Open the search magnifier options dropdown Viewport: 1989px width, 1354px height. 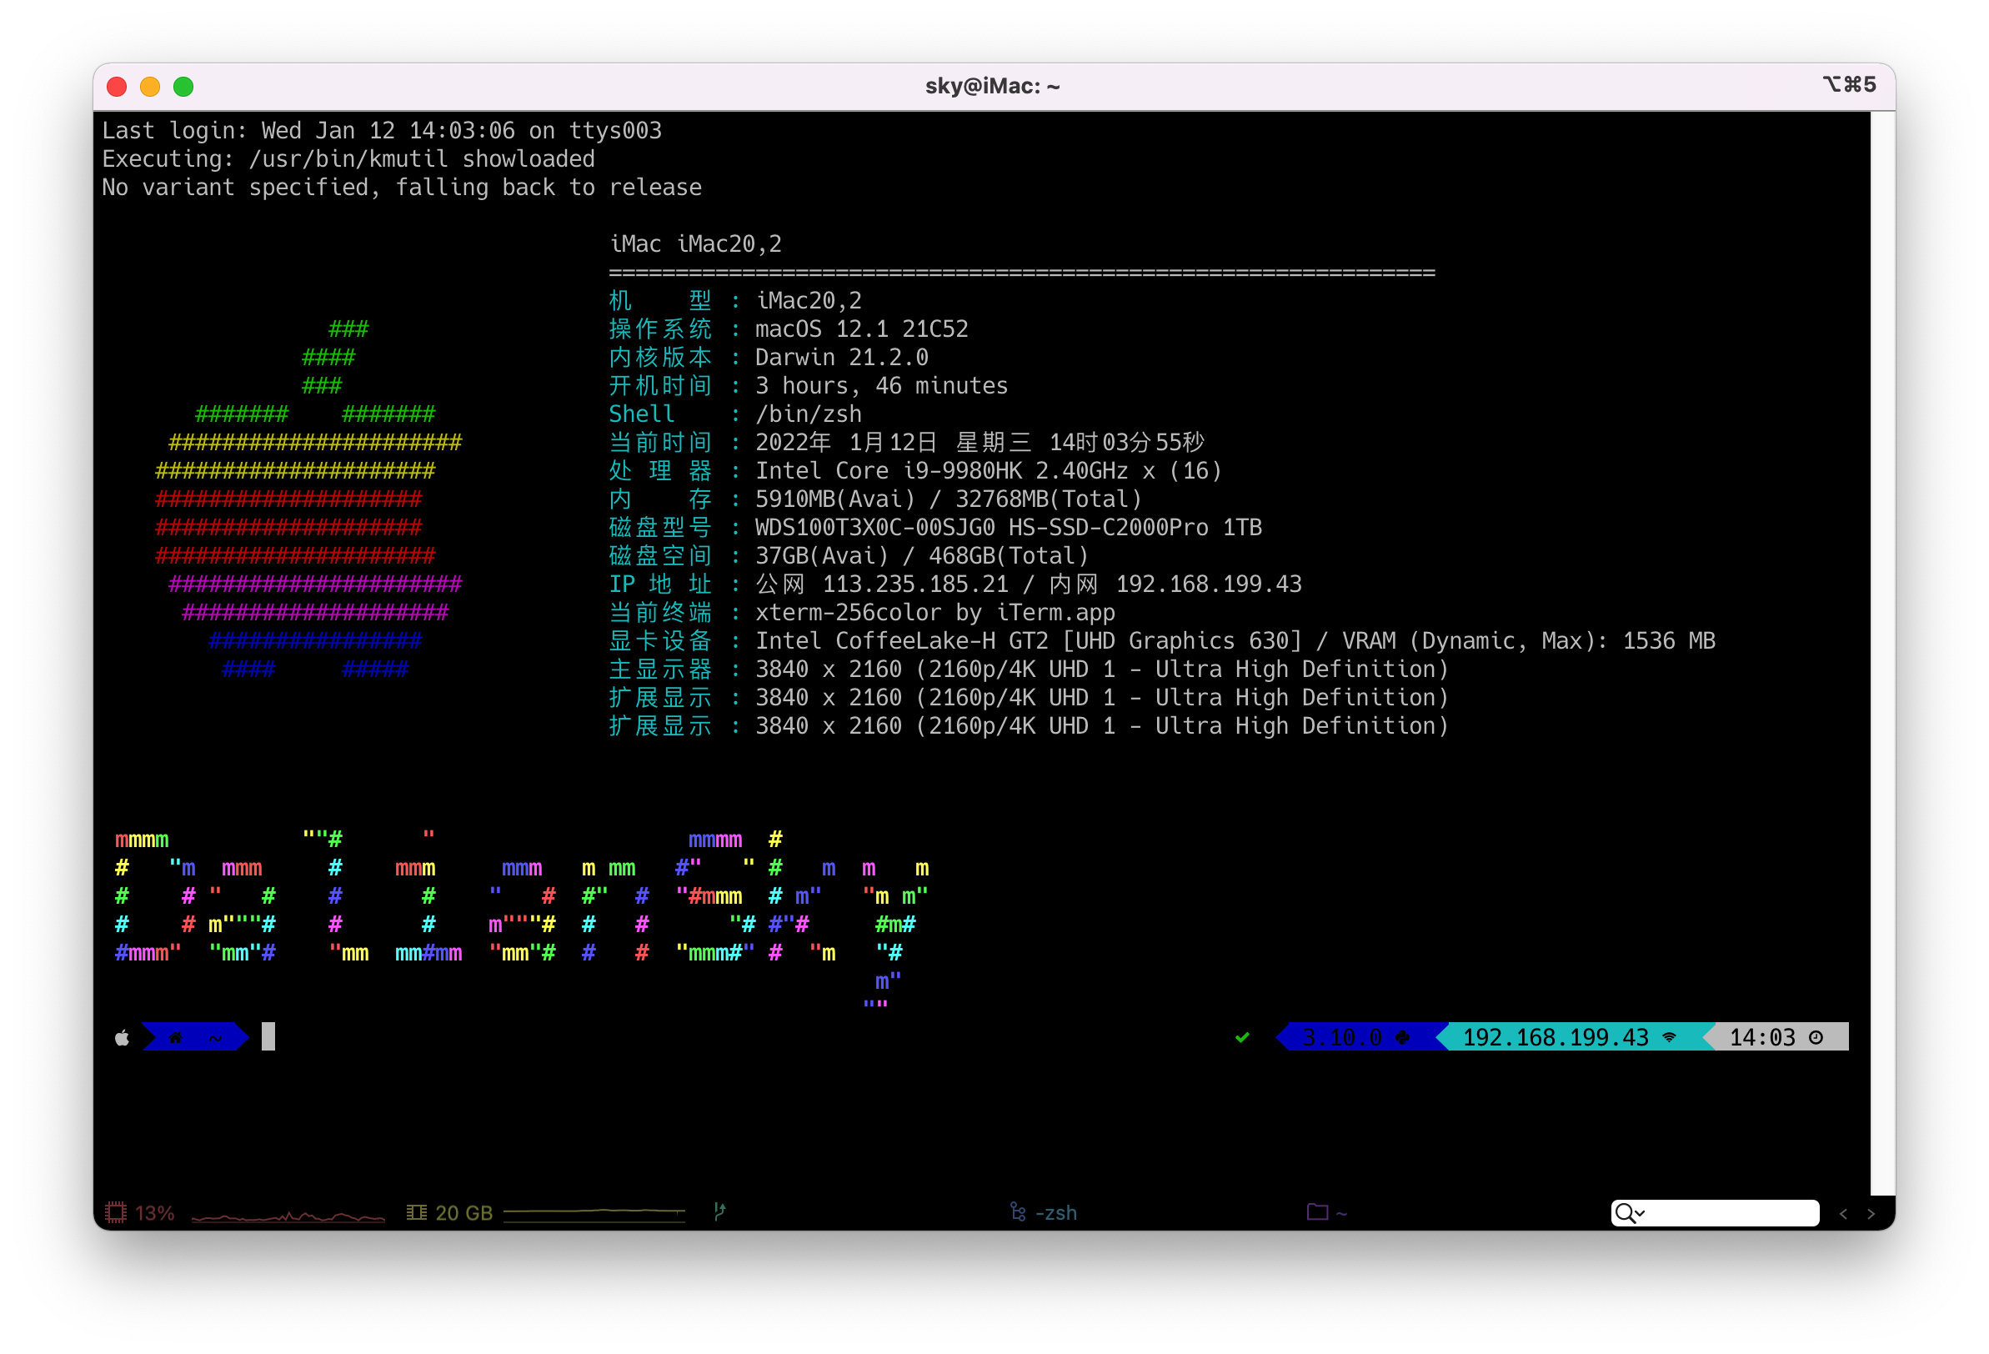[x=1630, y=1213]
